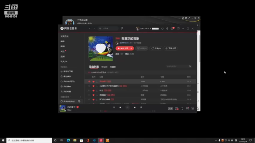Switch to the 歌曲列表 tab

click(94, 67)
